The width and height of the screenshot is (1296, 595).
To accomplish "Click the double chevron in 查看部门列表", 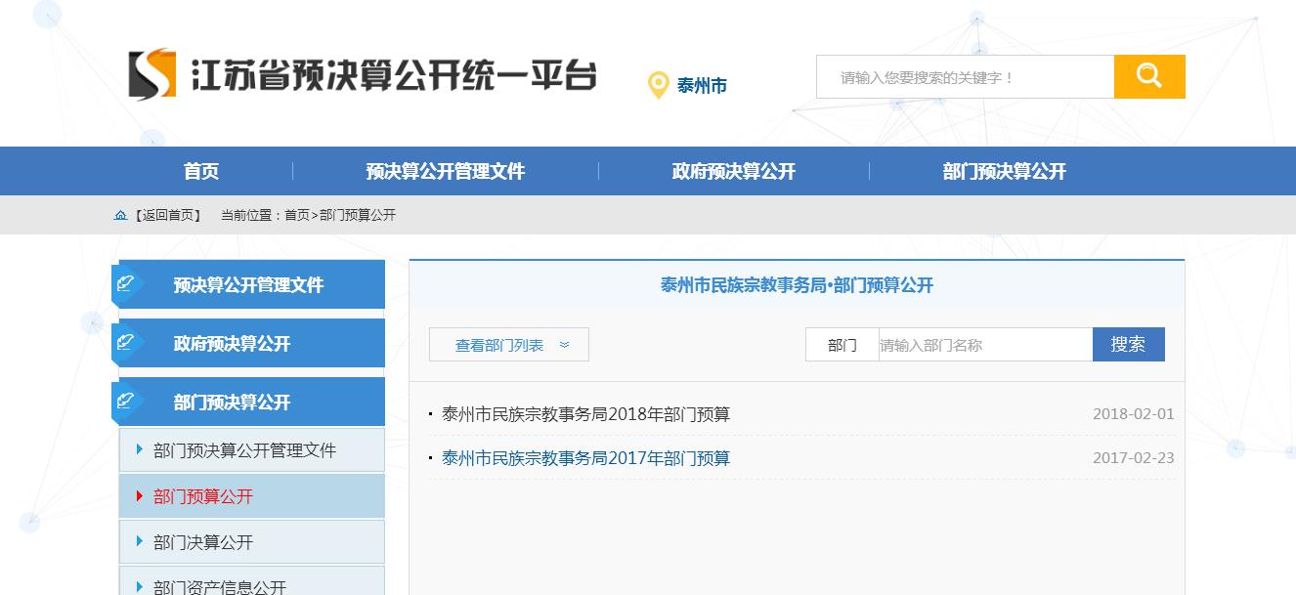I will pyautogui.click(x=564, y=345).
